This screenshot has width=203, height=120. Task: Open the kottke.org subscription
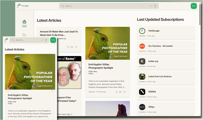pyautogui.click(x=166, y=63)
